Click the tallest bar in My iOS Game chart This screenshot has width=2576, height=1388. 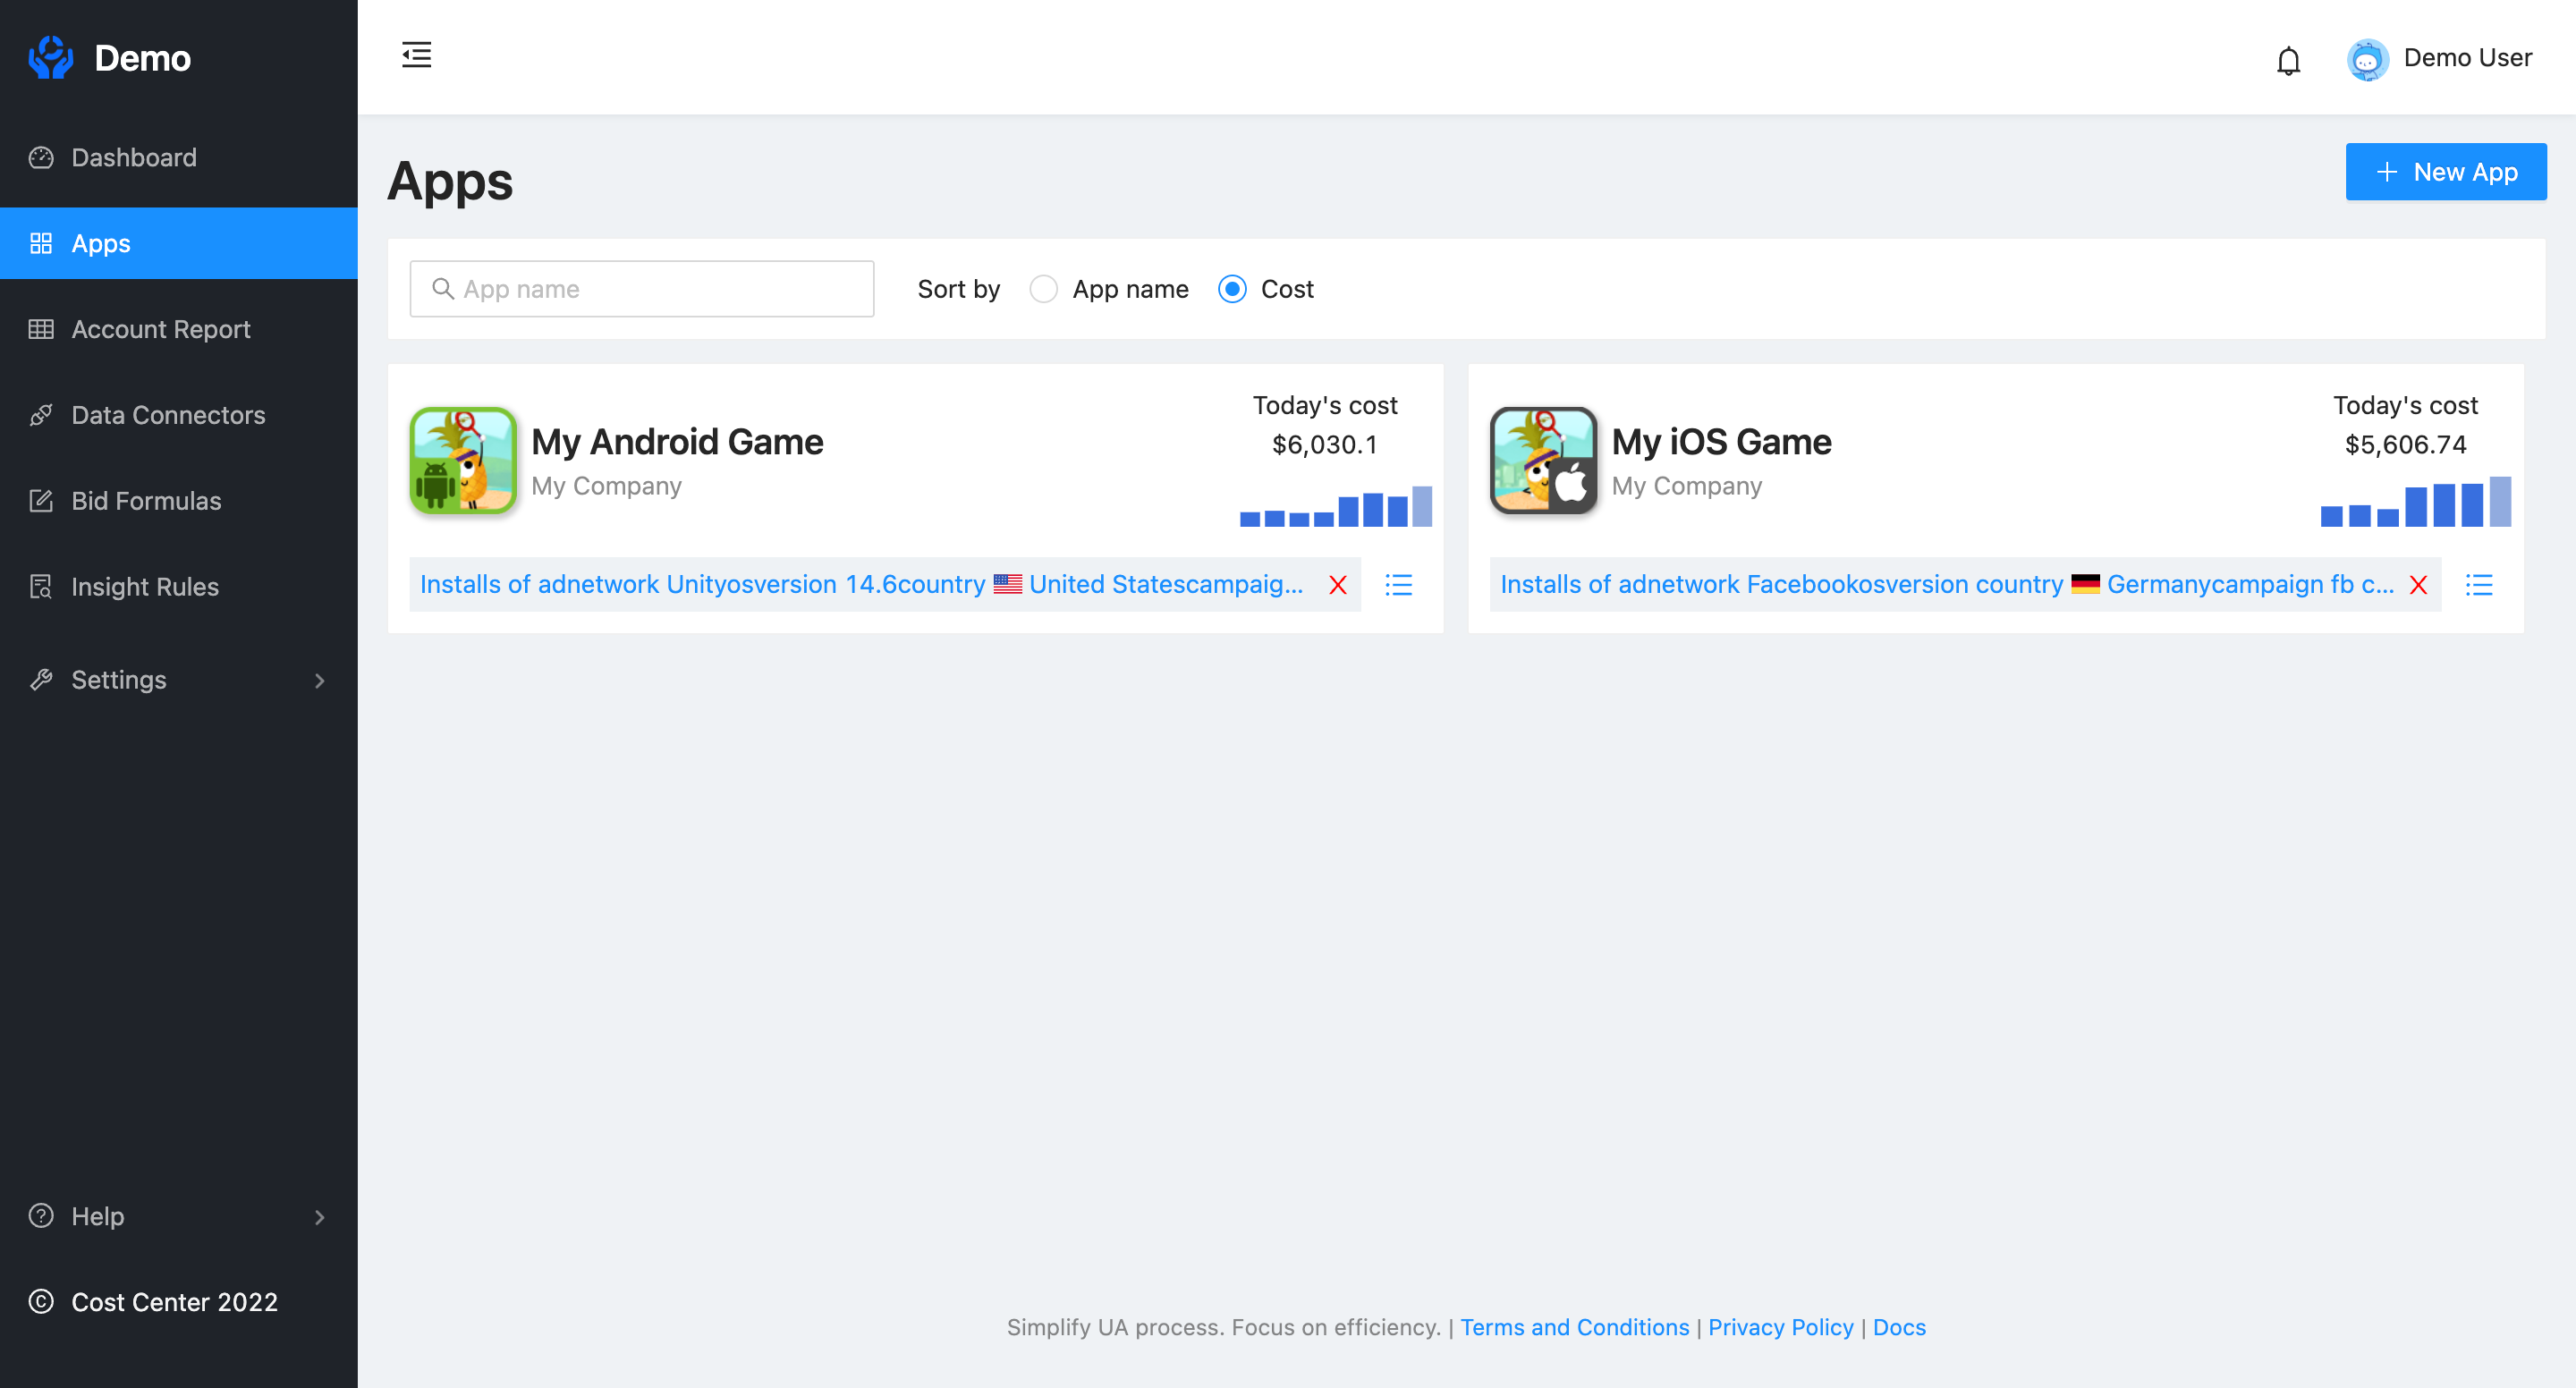click(2502, 502)
